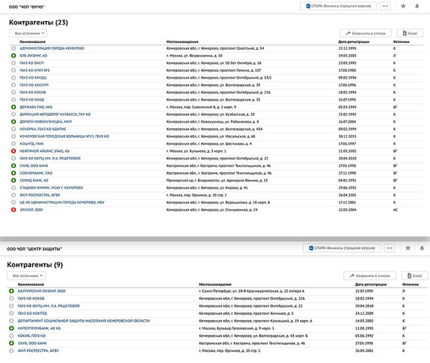This screenshot has width=430, height=363.
Task: Click the green indicator beside БАЛТИЙСКИЙ ЛИЗИНГ, ООО
Action: (11, 291)
